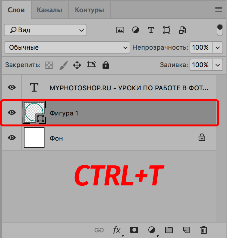
Task: Toggle the layer filtering switch
Action: point(220,30)
